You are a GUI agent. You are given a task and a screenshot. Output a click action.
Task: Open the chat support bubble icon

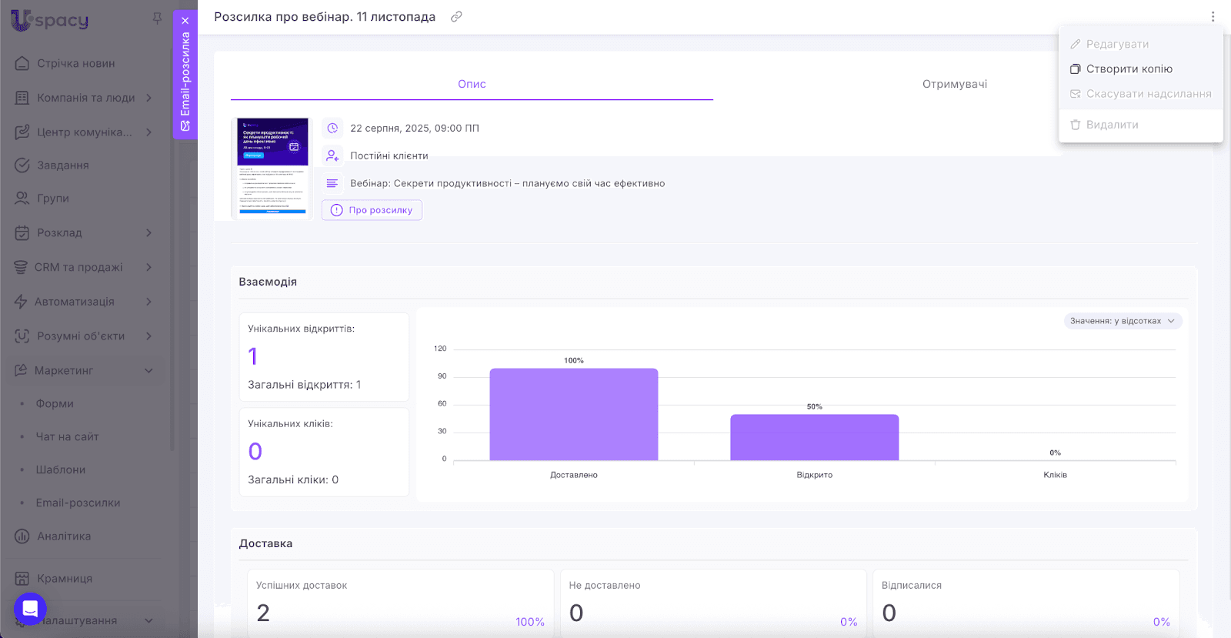pos(30,609)
